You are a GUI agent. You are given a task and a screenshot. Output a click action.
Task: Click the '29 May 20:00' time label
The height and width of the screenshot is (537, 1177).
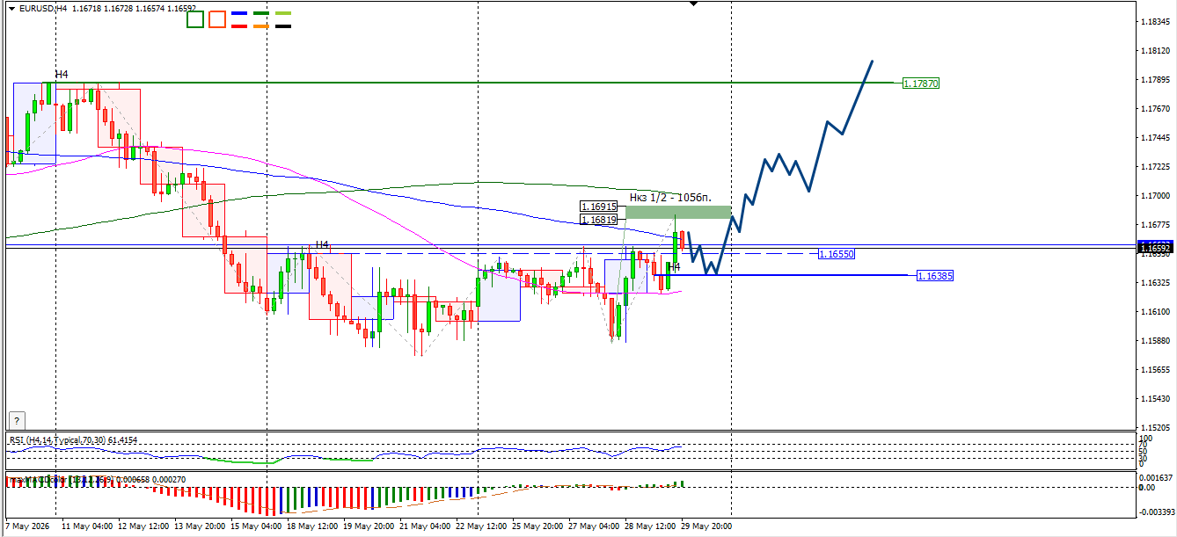click(707, 526)
